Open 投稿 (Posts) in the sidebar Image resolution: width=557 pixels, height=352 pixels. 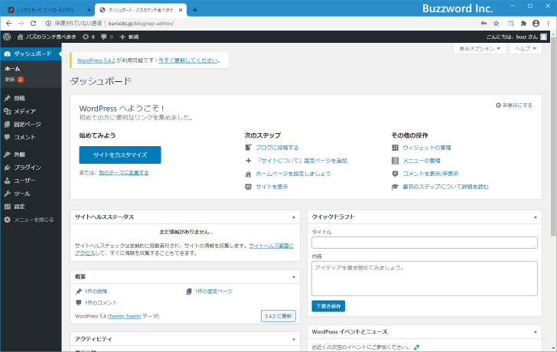tap(19, 98)
